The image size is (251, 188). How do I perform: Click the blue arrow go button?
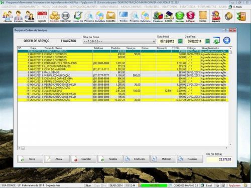[x=227, y=40]
